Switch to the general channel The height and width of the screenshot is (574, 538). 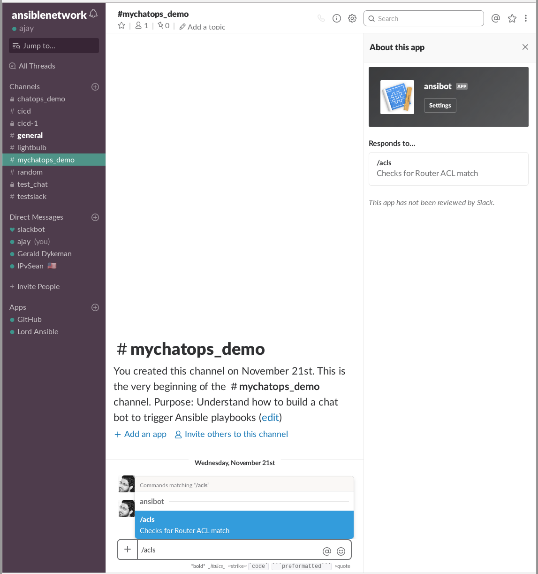click(30, 135)
